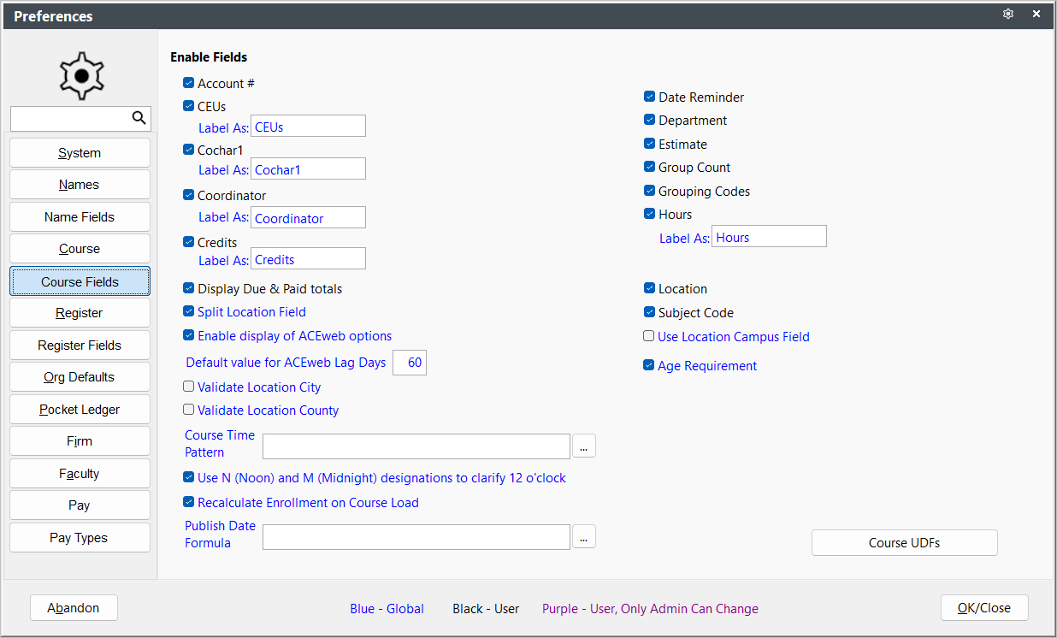
Task: Toggle the Date Reminder checkbox
Action: [x=650, y=97]
